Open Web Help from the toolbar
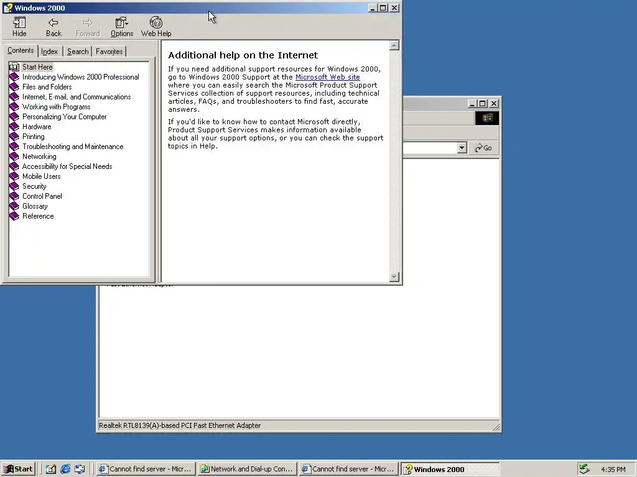The width and height of the screenshot is (637, 477). (x=156, y=27)
